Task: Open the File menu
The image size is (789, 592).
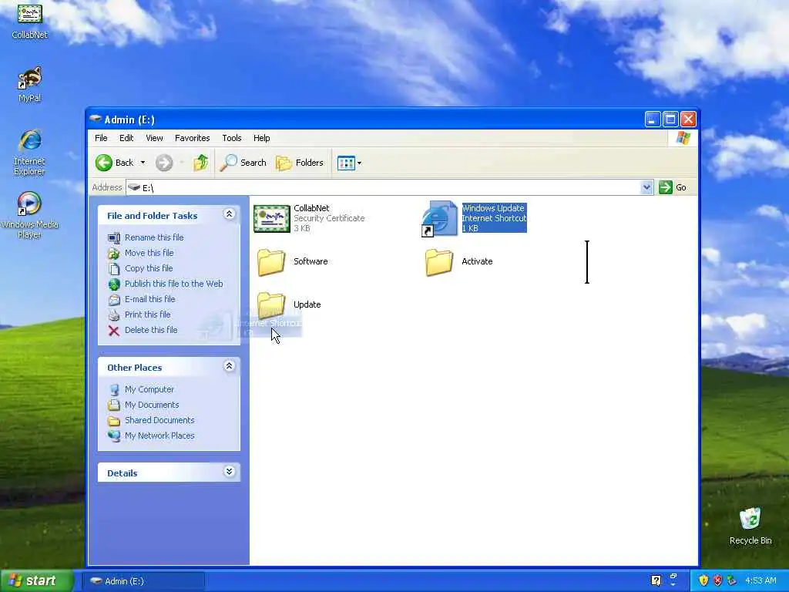Action: point(101,138)
